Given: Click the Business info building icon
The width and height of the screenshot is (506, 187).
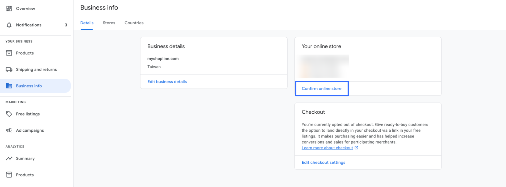Looking at the screenshot, I should (9, 86).
